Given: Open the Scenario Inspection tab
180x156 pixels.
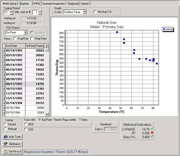Looking at the screenshot, I should (54, 3).
